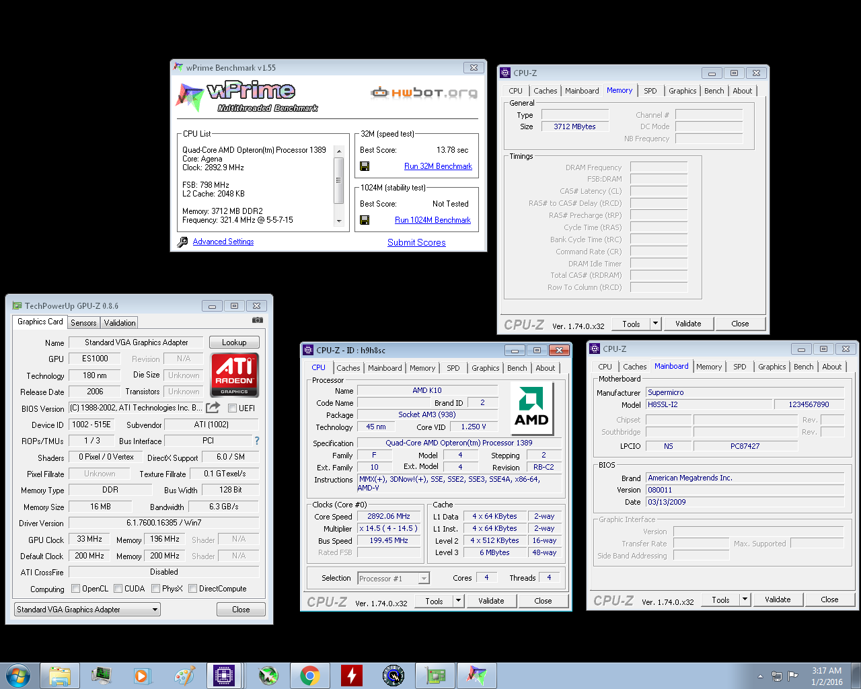Viewport: 861px width, 689px height.
Task: Click Close button in GPU-Z window
Action: [241, 610]
